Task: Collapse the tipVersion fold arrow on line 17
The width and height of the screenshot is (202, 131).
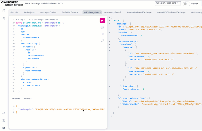Action: [15, 68]
